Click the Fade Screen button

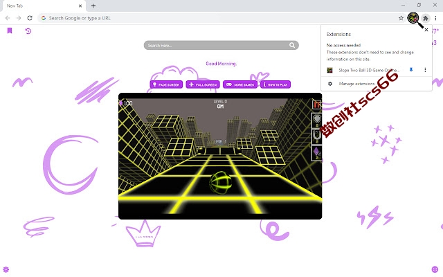166,84
